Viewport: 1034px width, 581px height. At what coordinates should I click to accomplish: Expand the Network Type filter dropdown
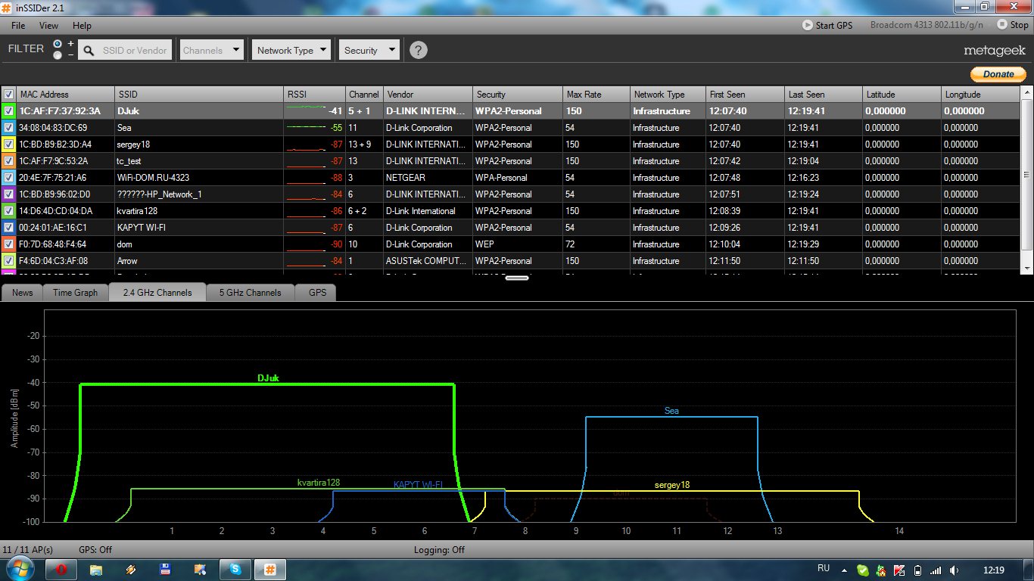pos(291,50)
